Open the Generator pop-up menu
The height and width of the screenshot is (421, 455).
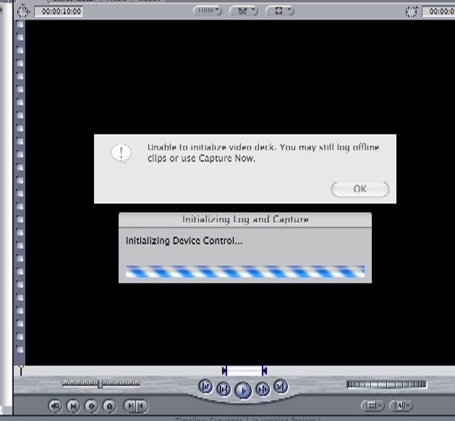click(401, 405)
